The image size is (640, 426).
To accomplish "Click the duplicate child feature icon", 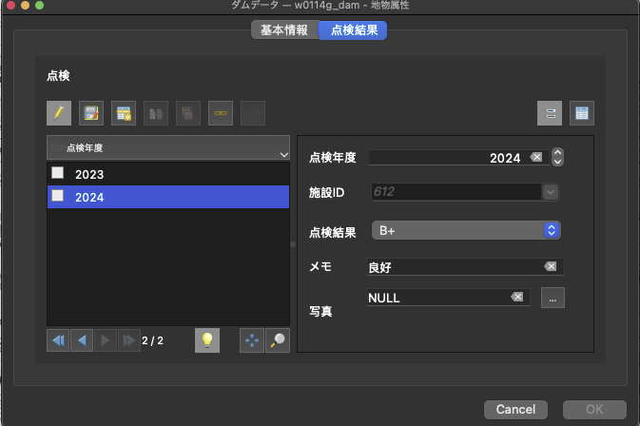I will click(156, 113).
